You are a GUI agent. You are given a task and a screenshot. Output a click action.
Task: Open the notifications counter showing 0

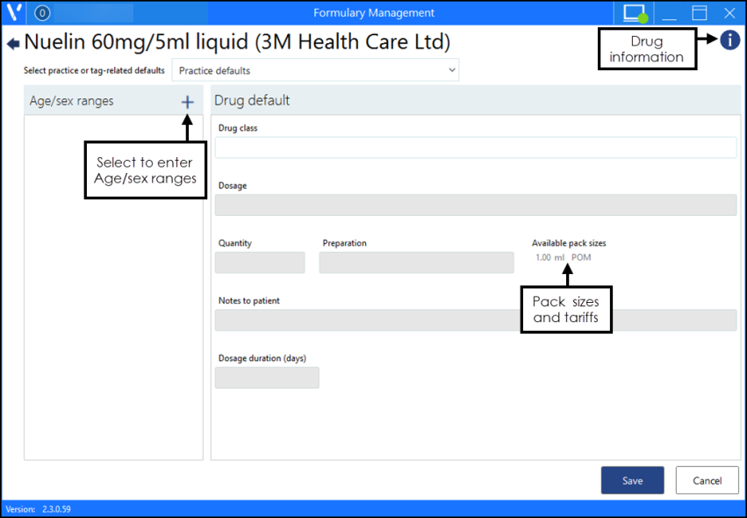[42, 13]
